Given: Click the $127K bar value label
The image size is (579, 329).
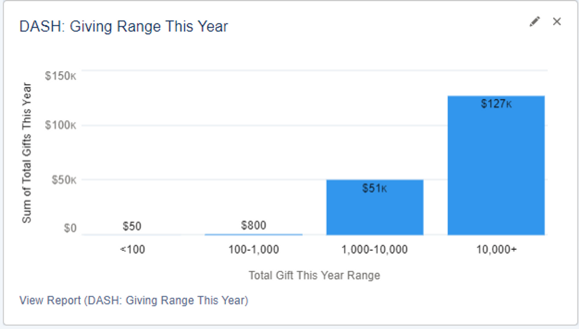Looking at the screenshot, I should 496,104.
